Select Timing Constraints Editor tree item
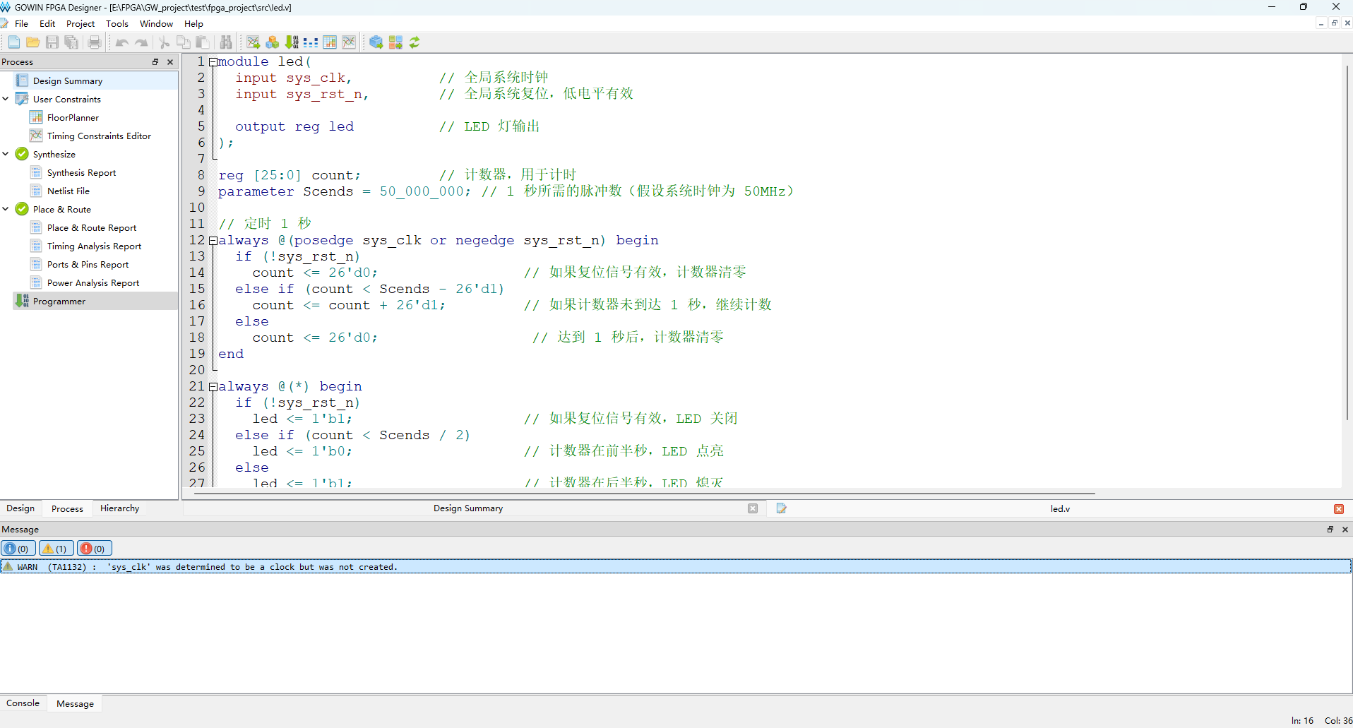This screenshot has height=728, width=1353. pos(99,136)
